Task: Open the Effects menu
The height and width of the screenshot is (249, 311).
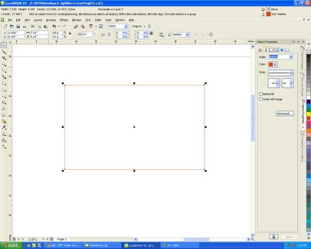Action: click(64, 20)
